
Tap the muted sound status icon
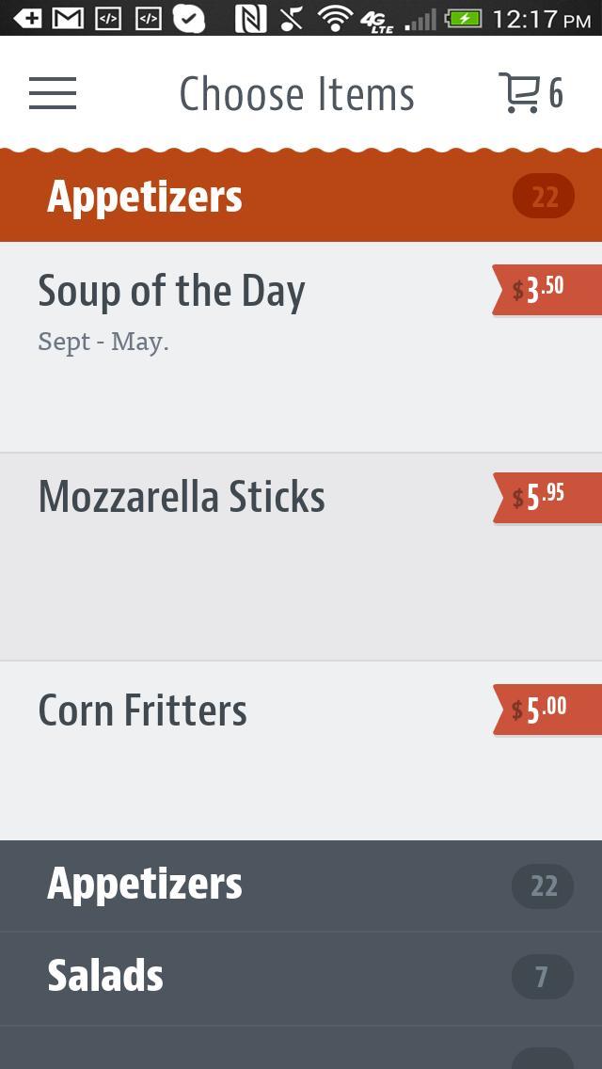293,18
